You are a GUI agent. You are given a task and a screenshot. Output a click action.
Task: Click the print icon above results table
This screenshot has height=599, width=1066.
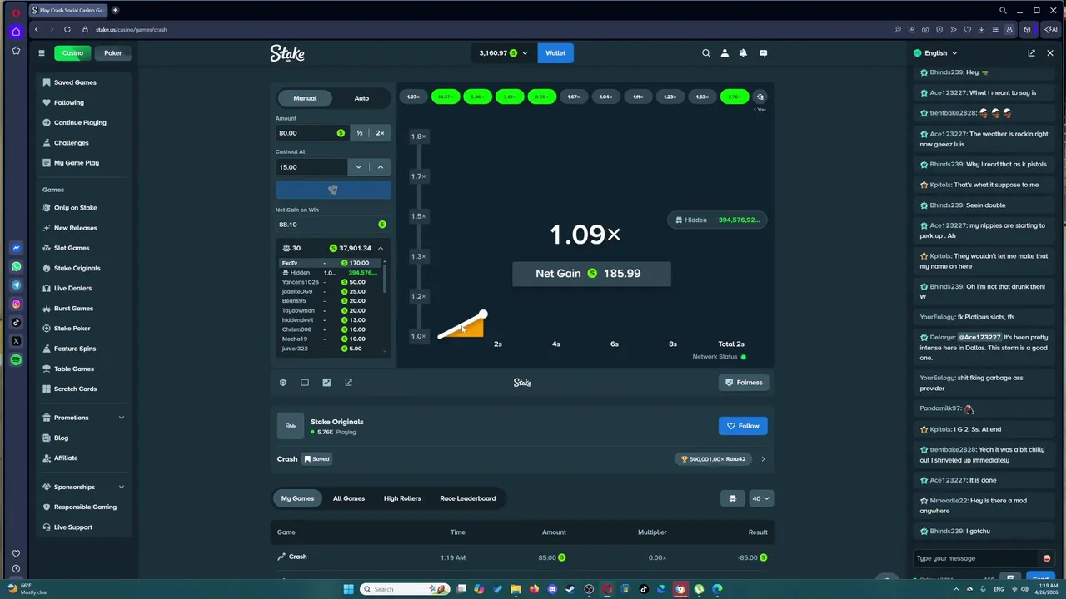pyautogui.click(x=733, y=498)
